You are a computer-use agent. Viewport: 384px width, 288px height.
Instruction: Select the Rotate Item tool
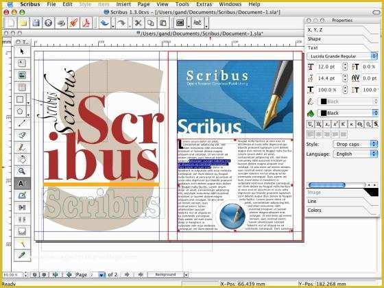tap(22, 159)
